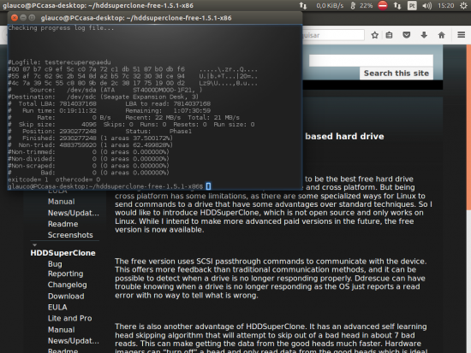The height and width of the screenshot is (353, 471).
Task: Click the site search text field
Action: 371,61
